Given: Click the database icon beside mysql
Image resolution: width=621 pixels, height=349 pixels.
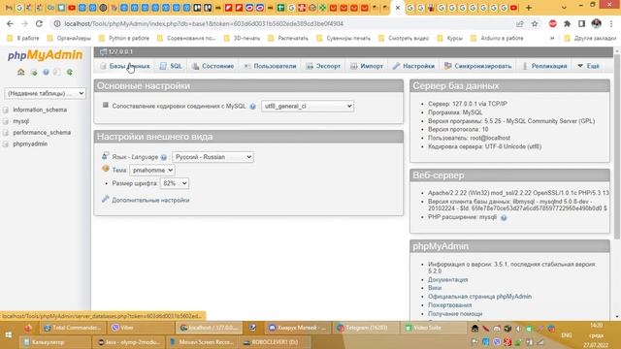Looking at the screenshot, I should [x=6, y=121].
